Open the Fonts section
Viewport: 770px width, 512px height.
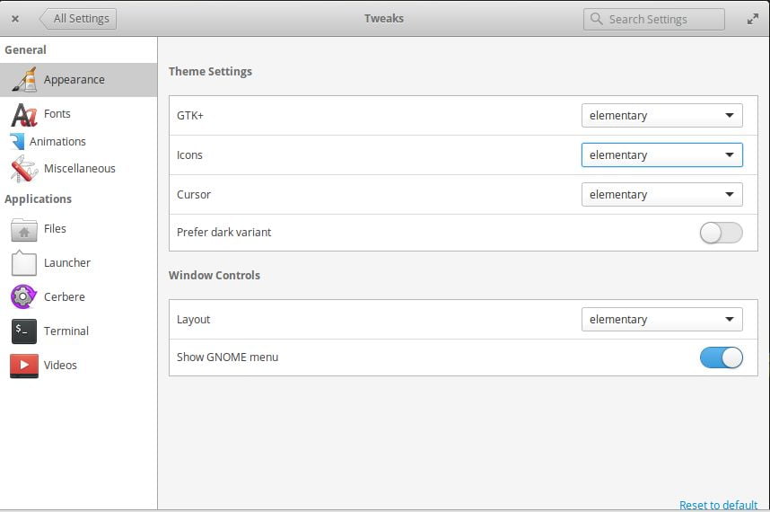[x=79, y=114]
